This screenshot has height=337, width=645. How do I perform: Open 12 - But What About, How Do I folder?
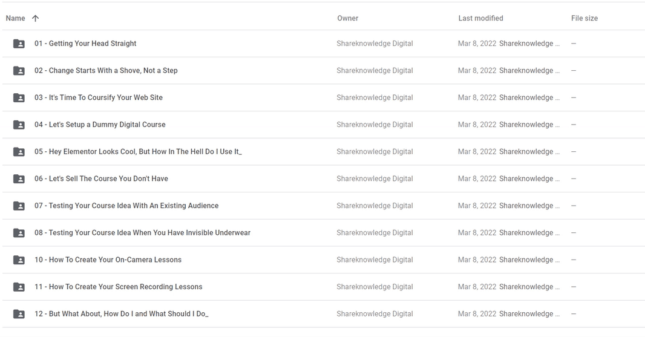point(121,314)
